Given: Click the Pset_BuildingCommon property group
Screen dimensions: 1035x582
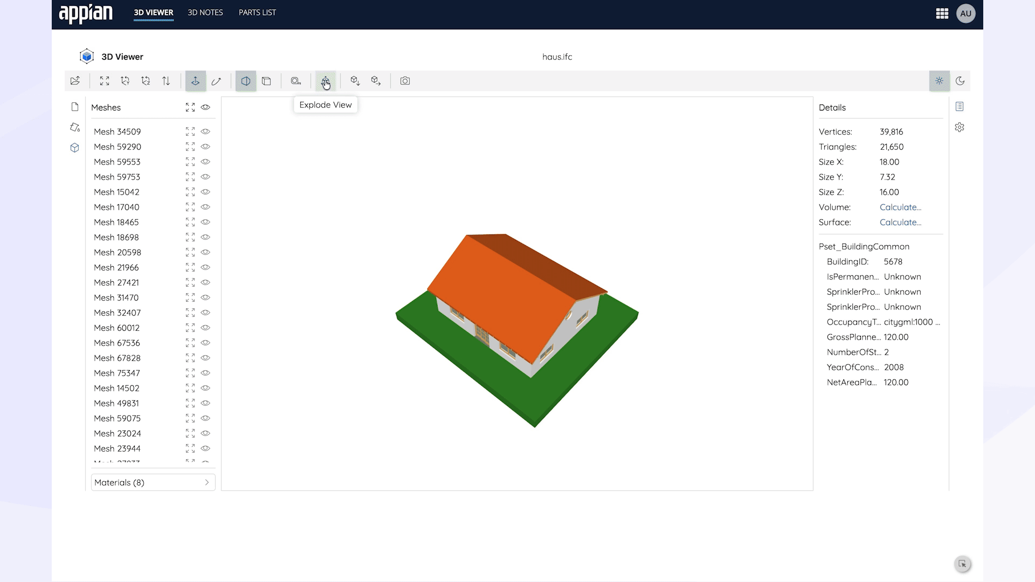Looking at the screenshot, I should pos(864,246).
